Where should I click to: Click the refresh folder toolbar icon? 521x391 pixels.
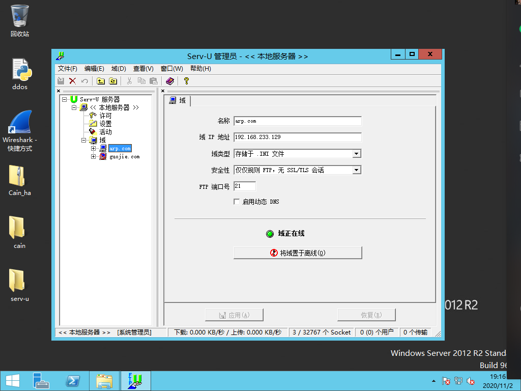click(x=113, y=81)
